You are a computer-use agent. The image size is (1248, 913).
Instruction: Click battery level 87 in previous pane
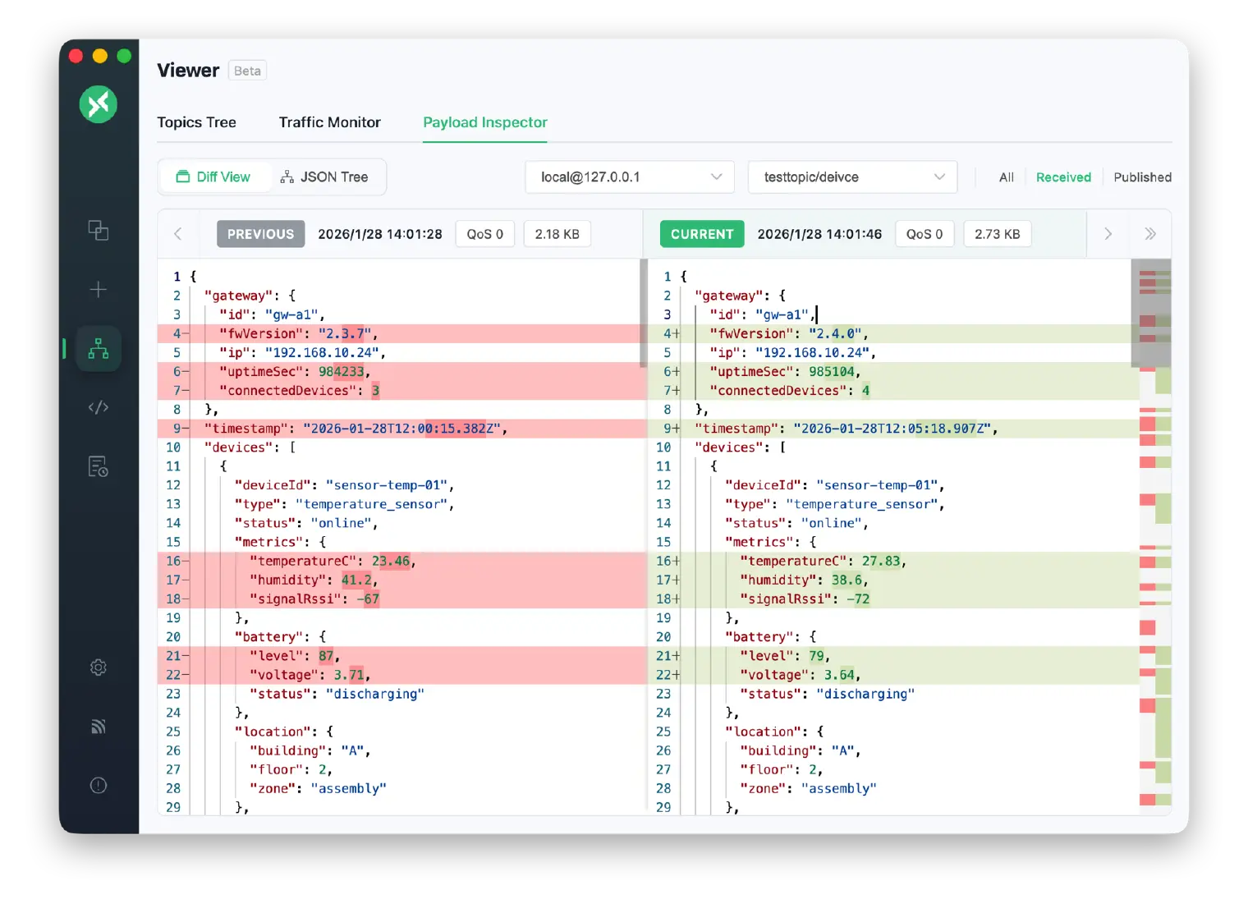click(x=326, y=655)
